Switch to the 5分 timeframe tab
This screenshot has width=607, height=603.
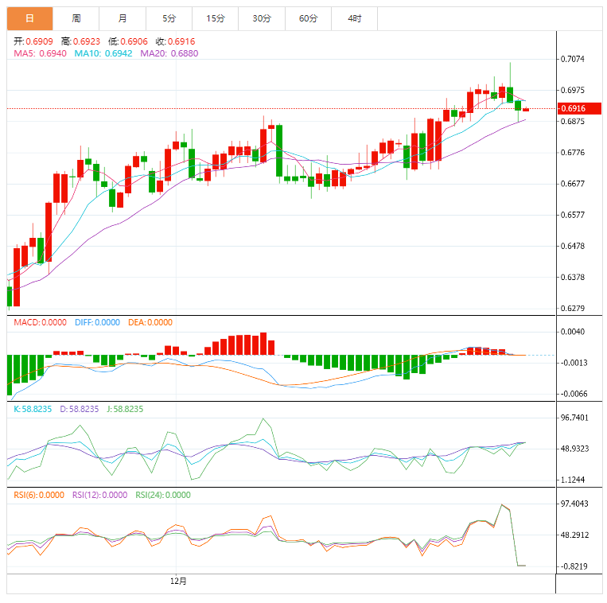click(169, 18)
